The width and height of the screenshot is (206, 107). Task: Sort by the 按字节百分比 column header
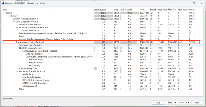click(x=126, y=10)
